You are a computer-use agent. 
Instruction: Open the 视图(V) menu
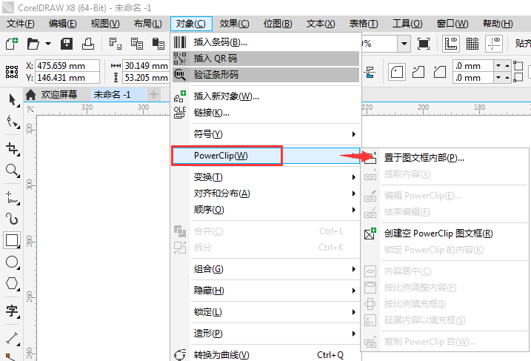[x=105, y=24]
